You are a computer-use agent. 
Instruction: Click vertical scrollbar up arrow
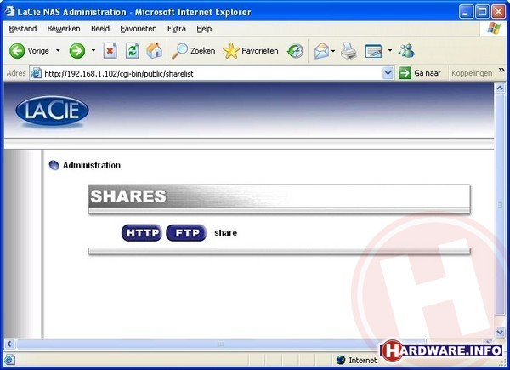[500, 88]
